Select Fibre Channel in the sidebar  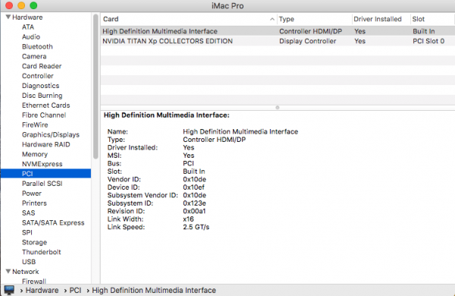[44, 115]
